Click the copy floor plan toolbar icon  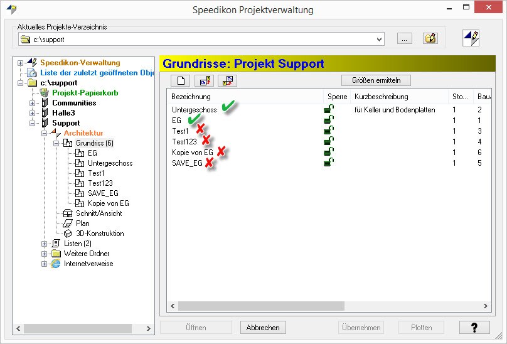205,80
